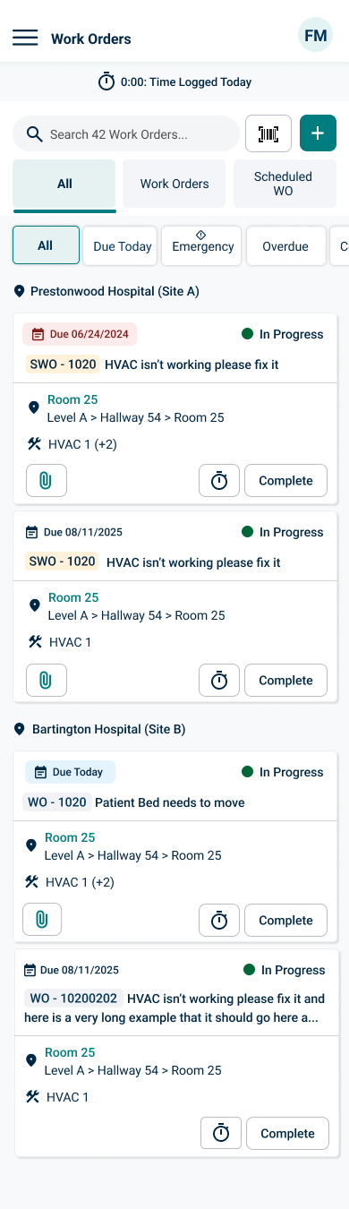Focus the Search 42 Work Orders field
This screenshot has width=349, height=1209.
click(126, 133)
